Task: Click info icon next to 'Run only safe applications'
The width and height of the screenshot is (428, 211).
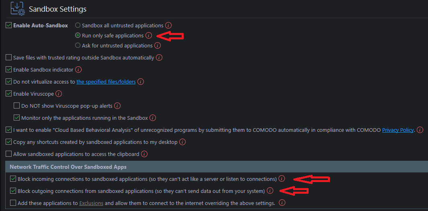Action: pos(149,35)
